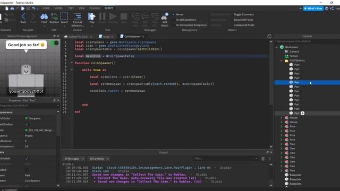The width and height of the screenshot is (340, 191).
Task: Toggle the CastShadow checkbox
Action: [x=27, y=125]
